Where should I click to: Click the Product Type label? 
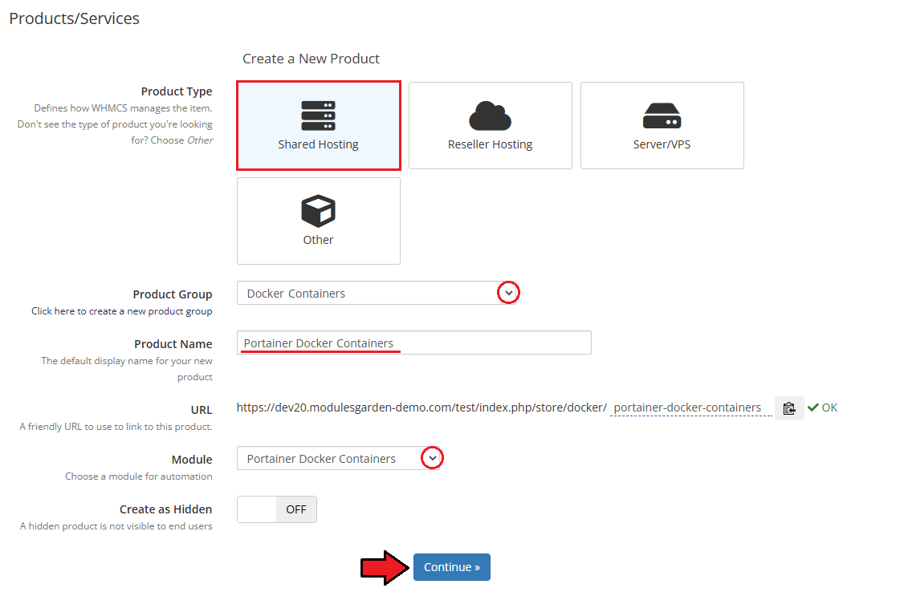pyautogui.click(x=177, y=91)
